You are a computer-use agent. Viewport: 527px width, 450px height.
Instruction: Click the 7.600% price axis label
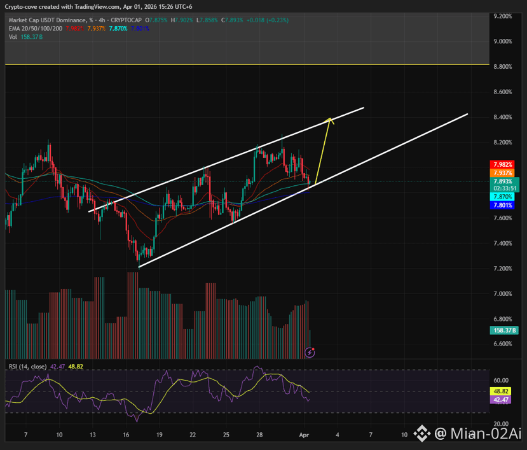(x=502, y=218)
